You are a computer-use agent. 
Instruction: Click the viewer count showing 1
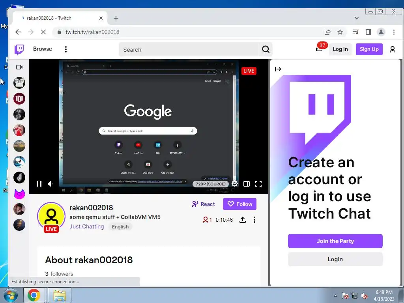click(207, 220)
